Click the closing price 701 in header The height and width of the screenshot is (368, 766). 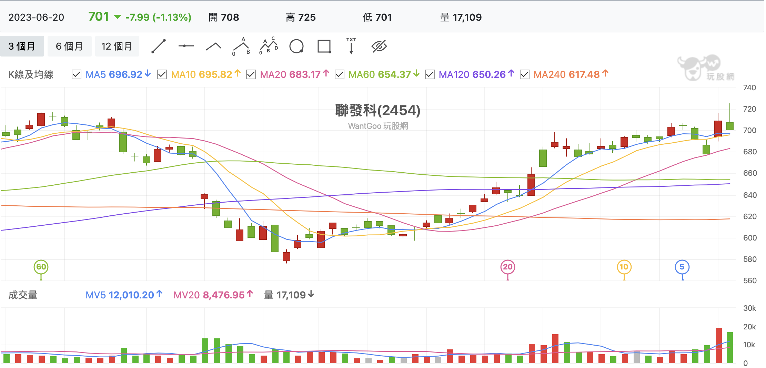click(99, 17)
